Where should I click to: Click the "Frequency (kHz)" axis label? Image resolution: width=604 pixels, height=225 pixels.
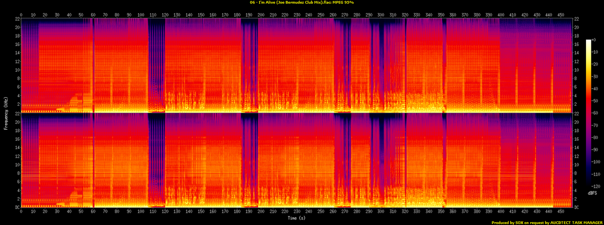[5, 113]
